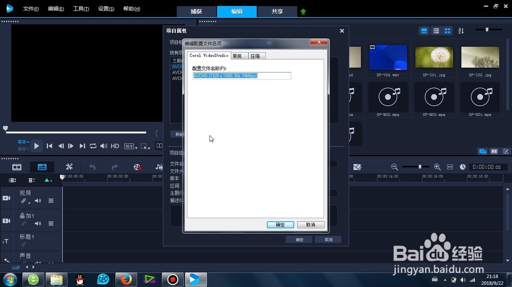Jump to the start of the preview
This screenshot has height=287, width=512.
pos(49,146)
